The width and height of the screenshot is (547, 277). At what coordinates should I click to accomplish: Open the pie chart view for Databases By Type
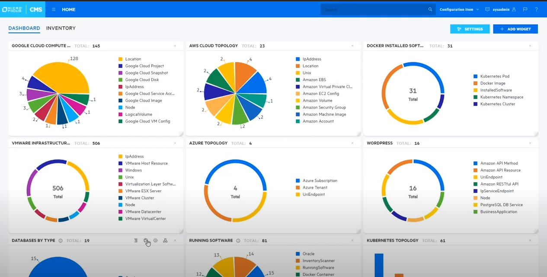(146, 240)
